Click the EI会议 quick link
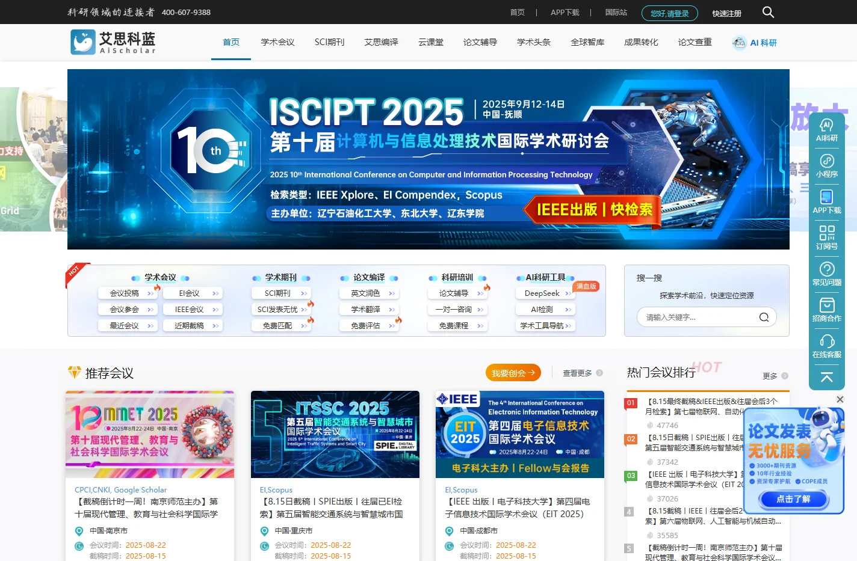The image size is (857, 561). pos(193,293)
